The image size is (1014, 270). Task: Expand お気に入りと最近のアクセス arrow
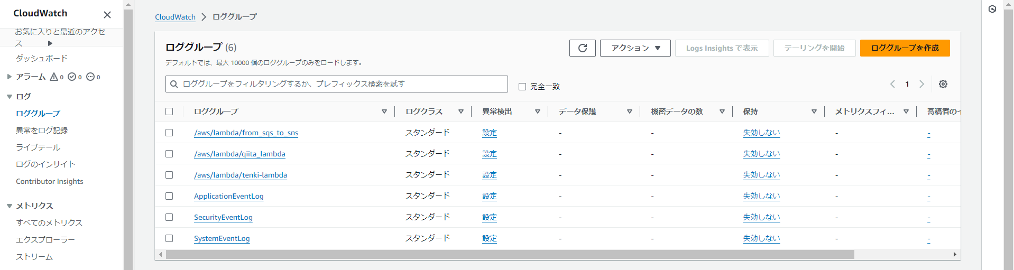tap(50, 43)
